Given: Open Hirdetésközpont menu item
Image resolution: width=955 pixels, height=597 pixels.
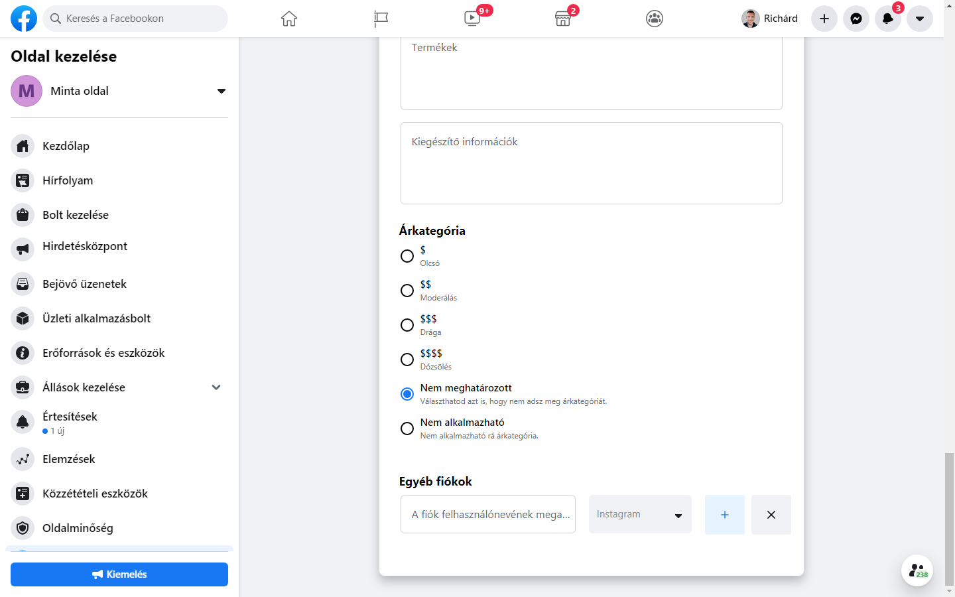Looking at the screenshot, I should click(x=119, y=249).
